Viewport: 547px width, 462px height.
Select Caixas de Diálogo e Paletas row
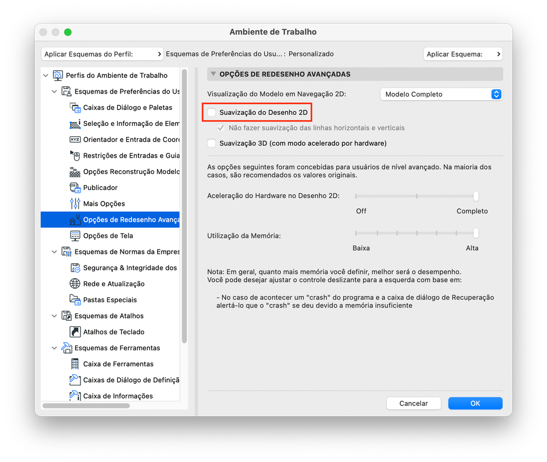[x=110, y=107]
